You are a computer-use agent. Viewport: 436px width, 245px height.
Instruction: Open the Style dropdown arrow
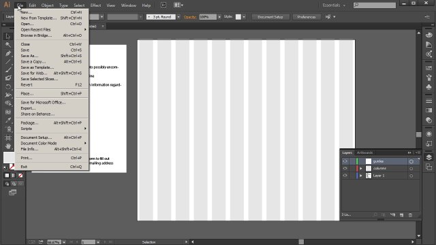244,17
